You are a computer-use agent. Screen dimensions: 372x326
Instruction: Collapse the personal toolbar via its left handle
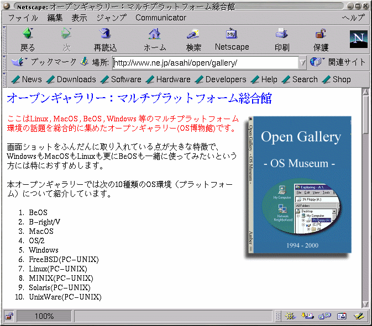[x=4, y=79]
